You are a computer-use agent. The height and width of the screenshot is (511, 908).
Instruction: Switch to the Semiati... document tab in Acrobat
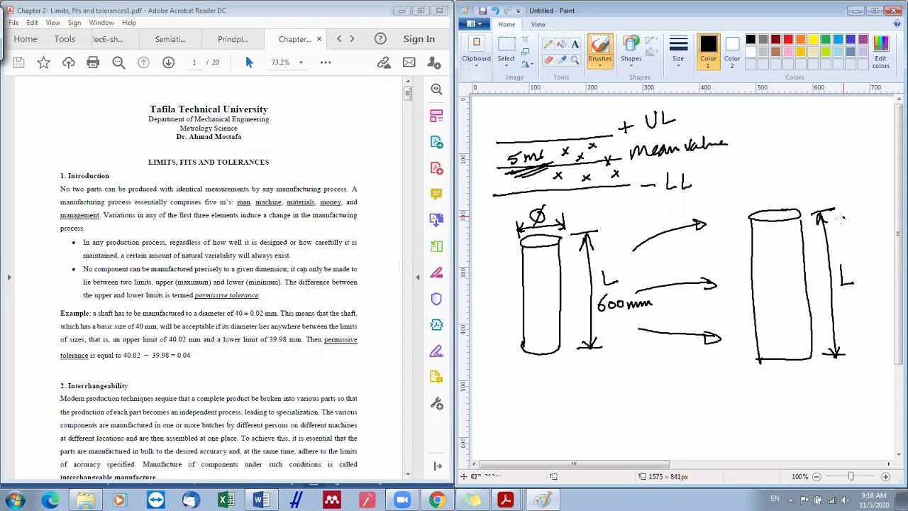point(170,39)
